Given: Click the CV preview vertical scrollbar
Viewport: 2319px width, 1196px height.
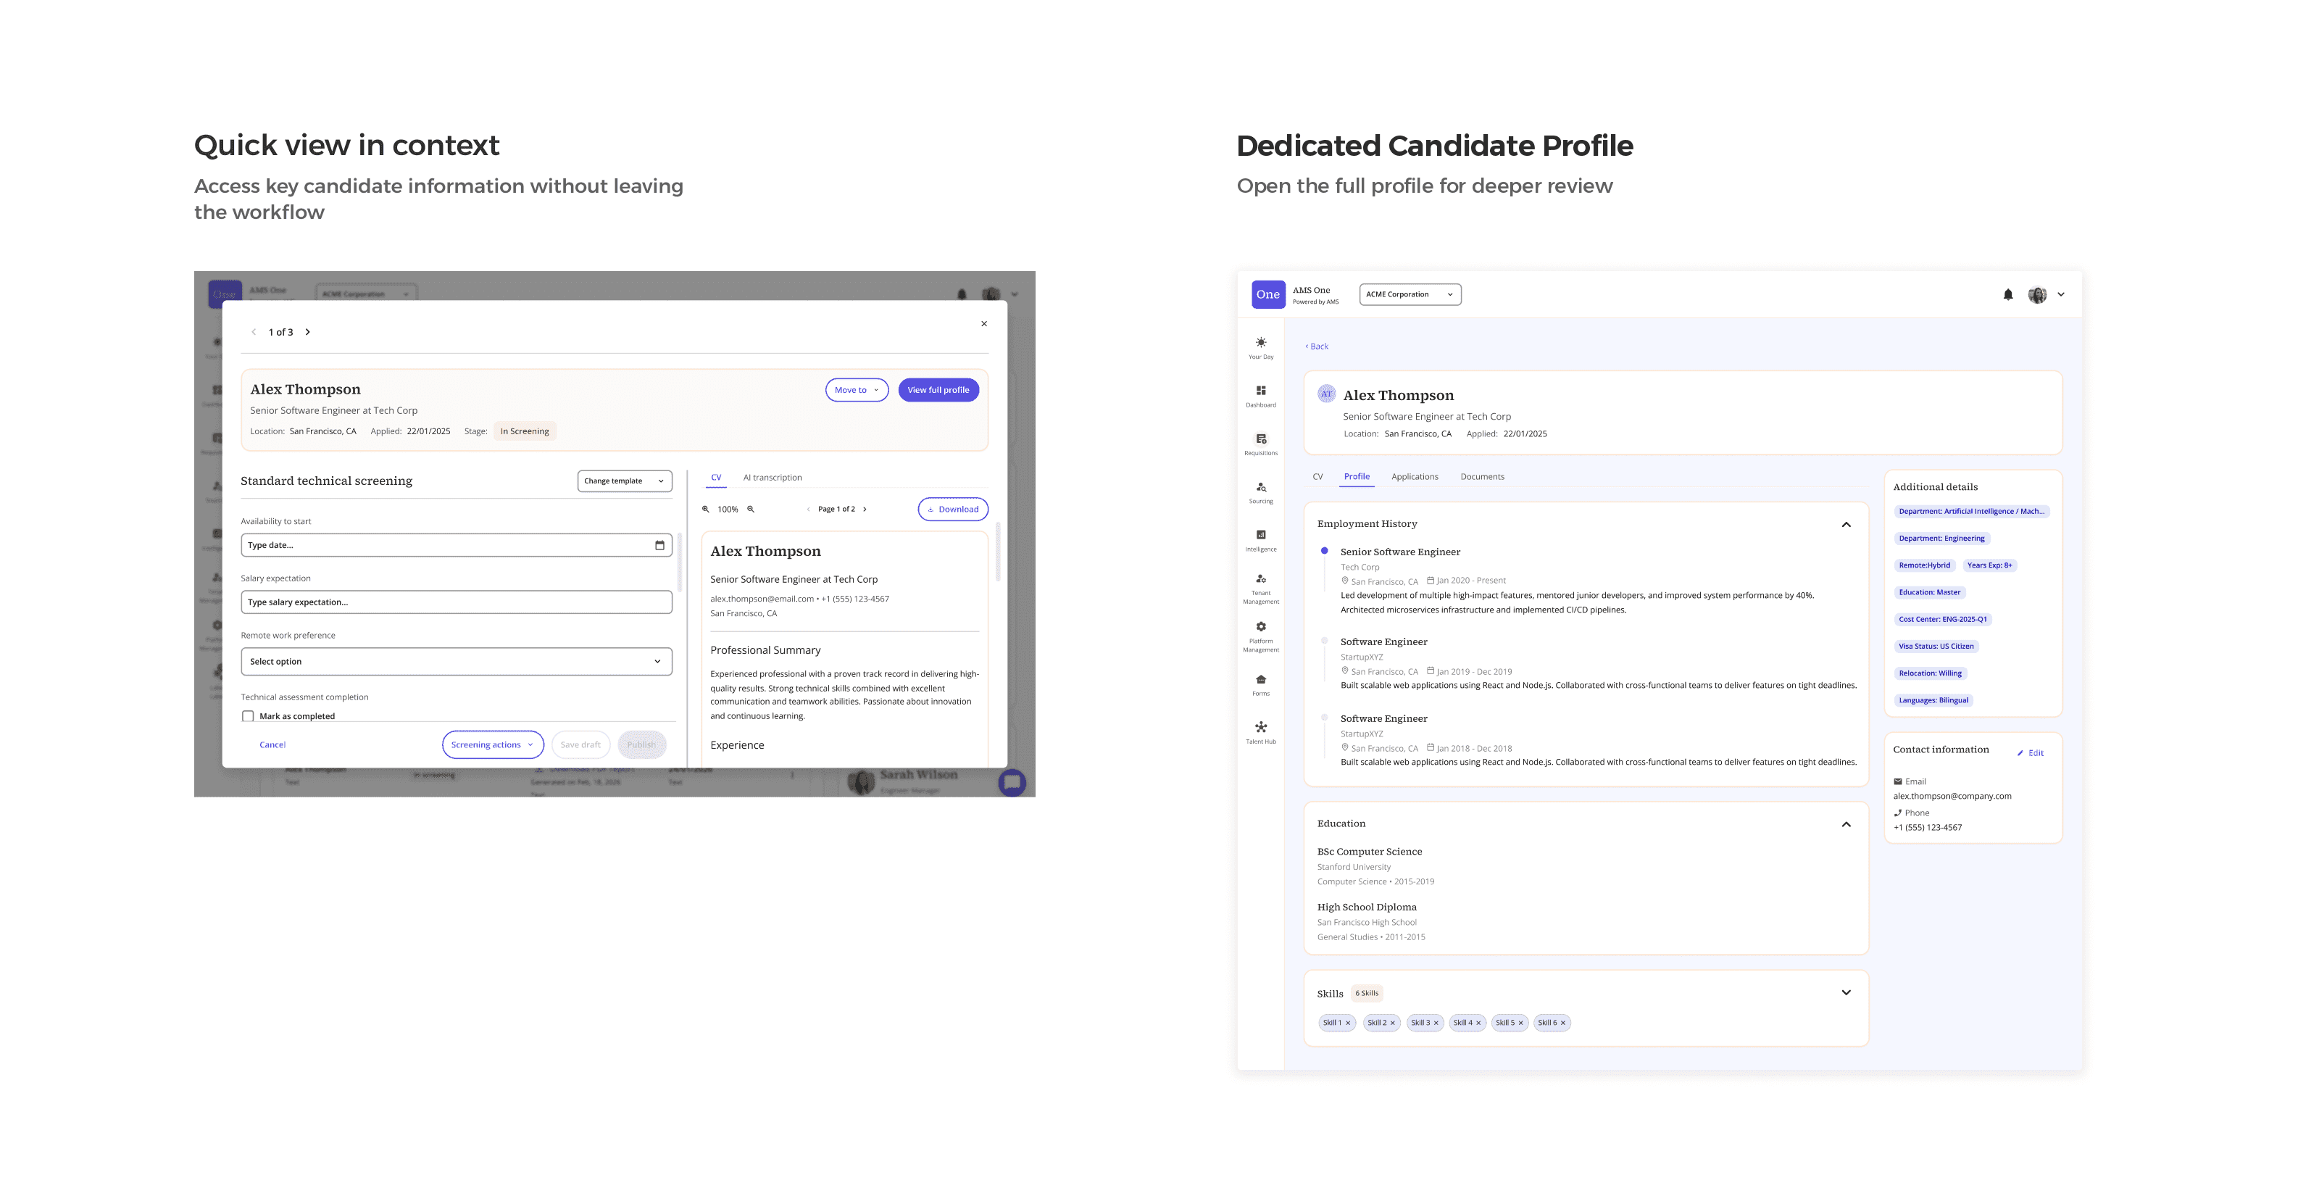Looking at the screenshot, I should (x=997, y=551).
